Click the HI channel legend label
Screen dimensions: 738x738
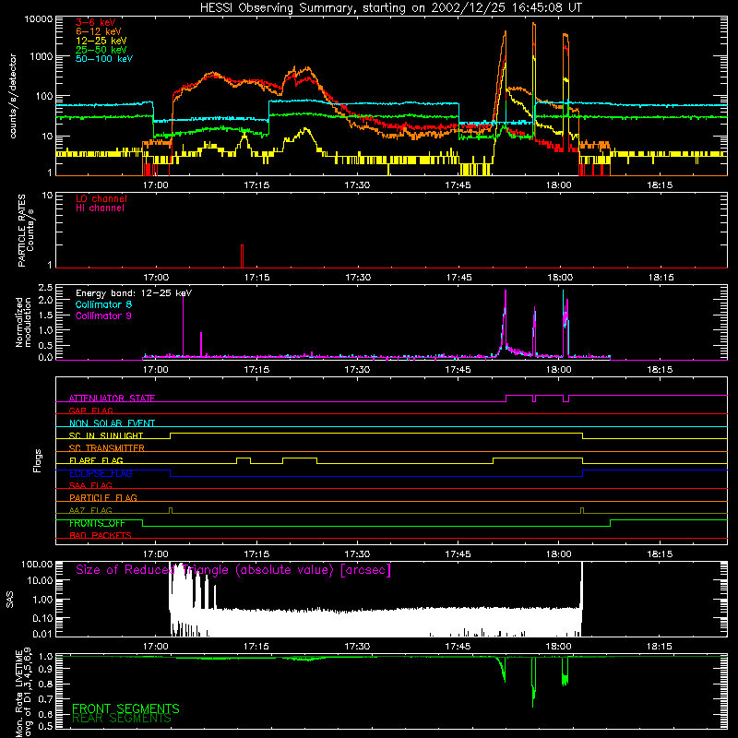click(x=100, y=208)
